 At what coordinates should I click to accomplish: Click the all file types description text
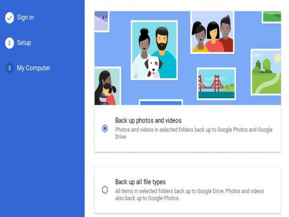189,195
